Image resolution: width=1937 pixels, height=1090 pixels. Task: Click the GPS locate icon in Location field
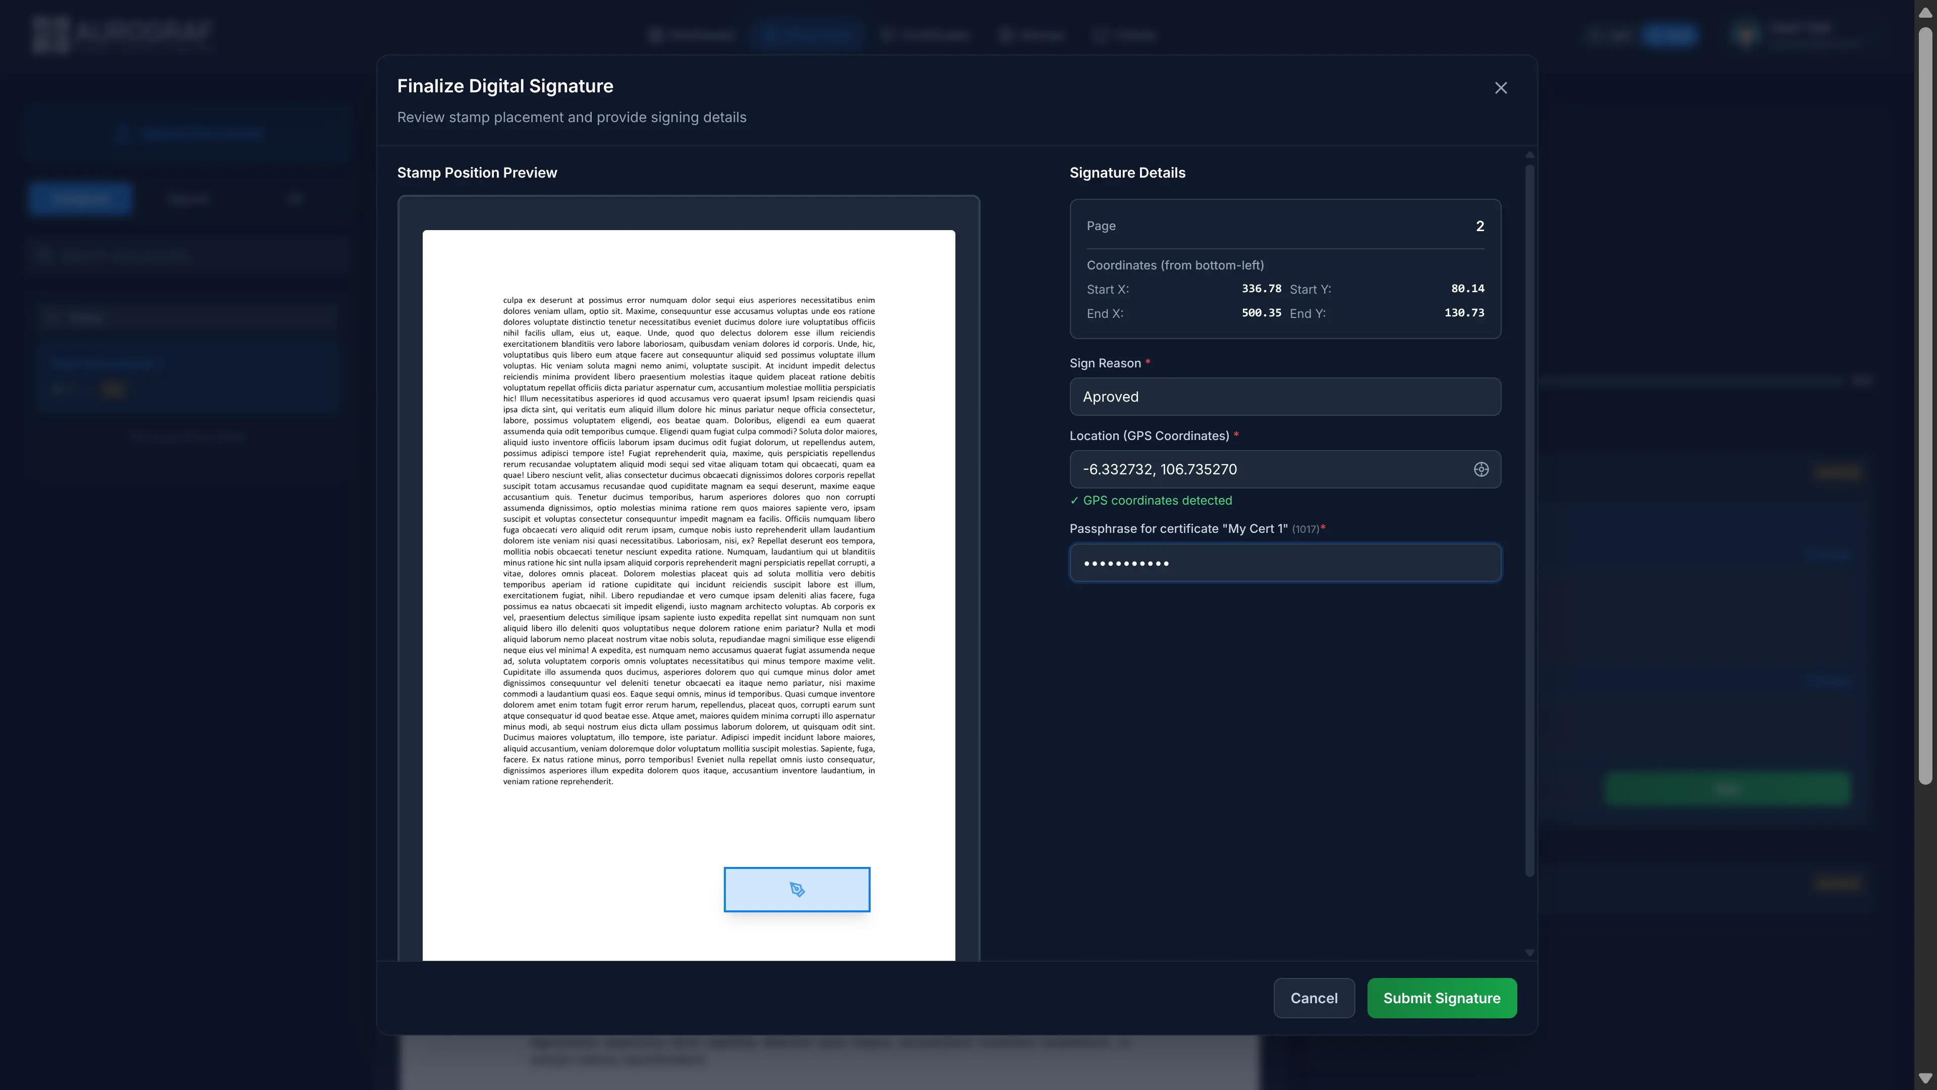coord(1480,469)
